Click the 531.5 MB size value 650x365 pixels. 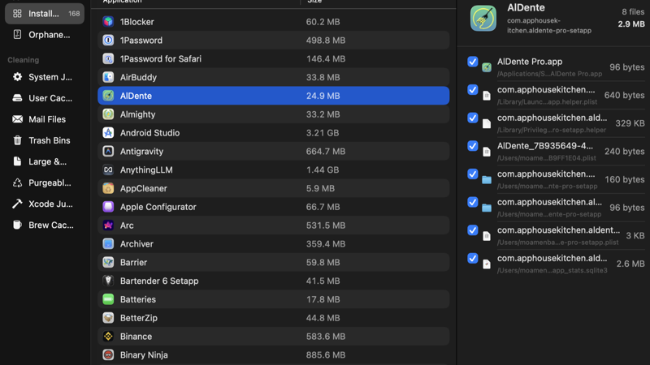coord(326,225)
